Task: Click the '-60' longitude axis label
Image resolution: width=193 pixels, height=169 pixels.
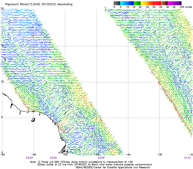Action: 2,155
